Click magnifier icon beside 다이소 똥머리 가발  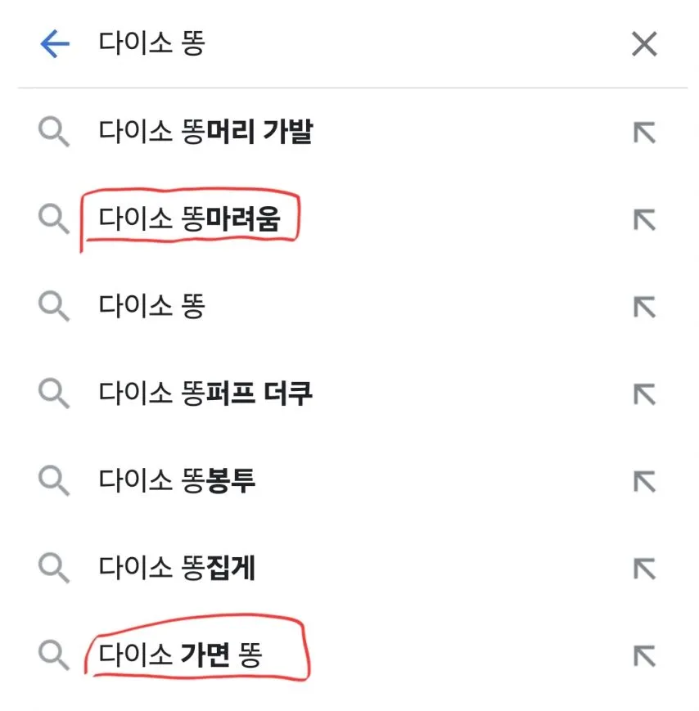pos(54,132)
